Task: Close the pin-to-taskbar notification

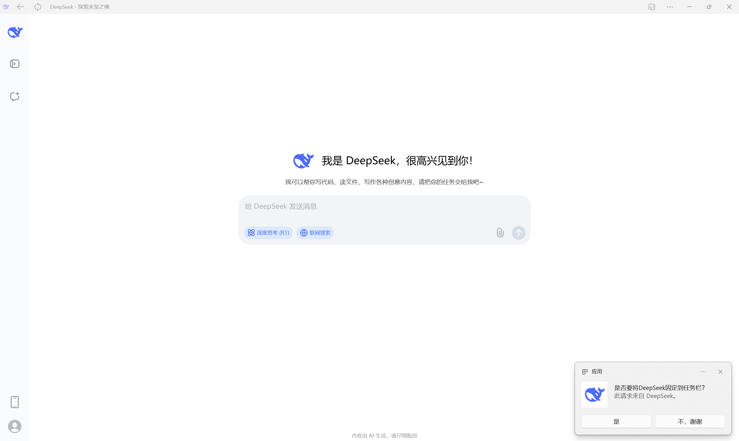Action: click(x=720, y=372)
